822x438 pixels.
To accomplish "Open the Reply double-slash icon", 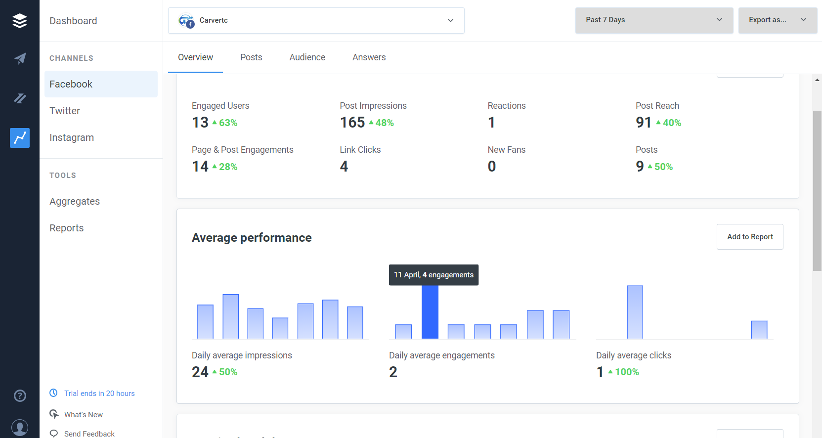I will pos(20,98).
